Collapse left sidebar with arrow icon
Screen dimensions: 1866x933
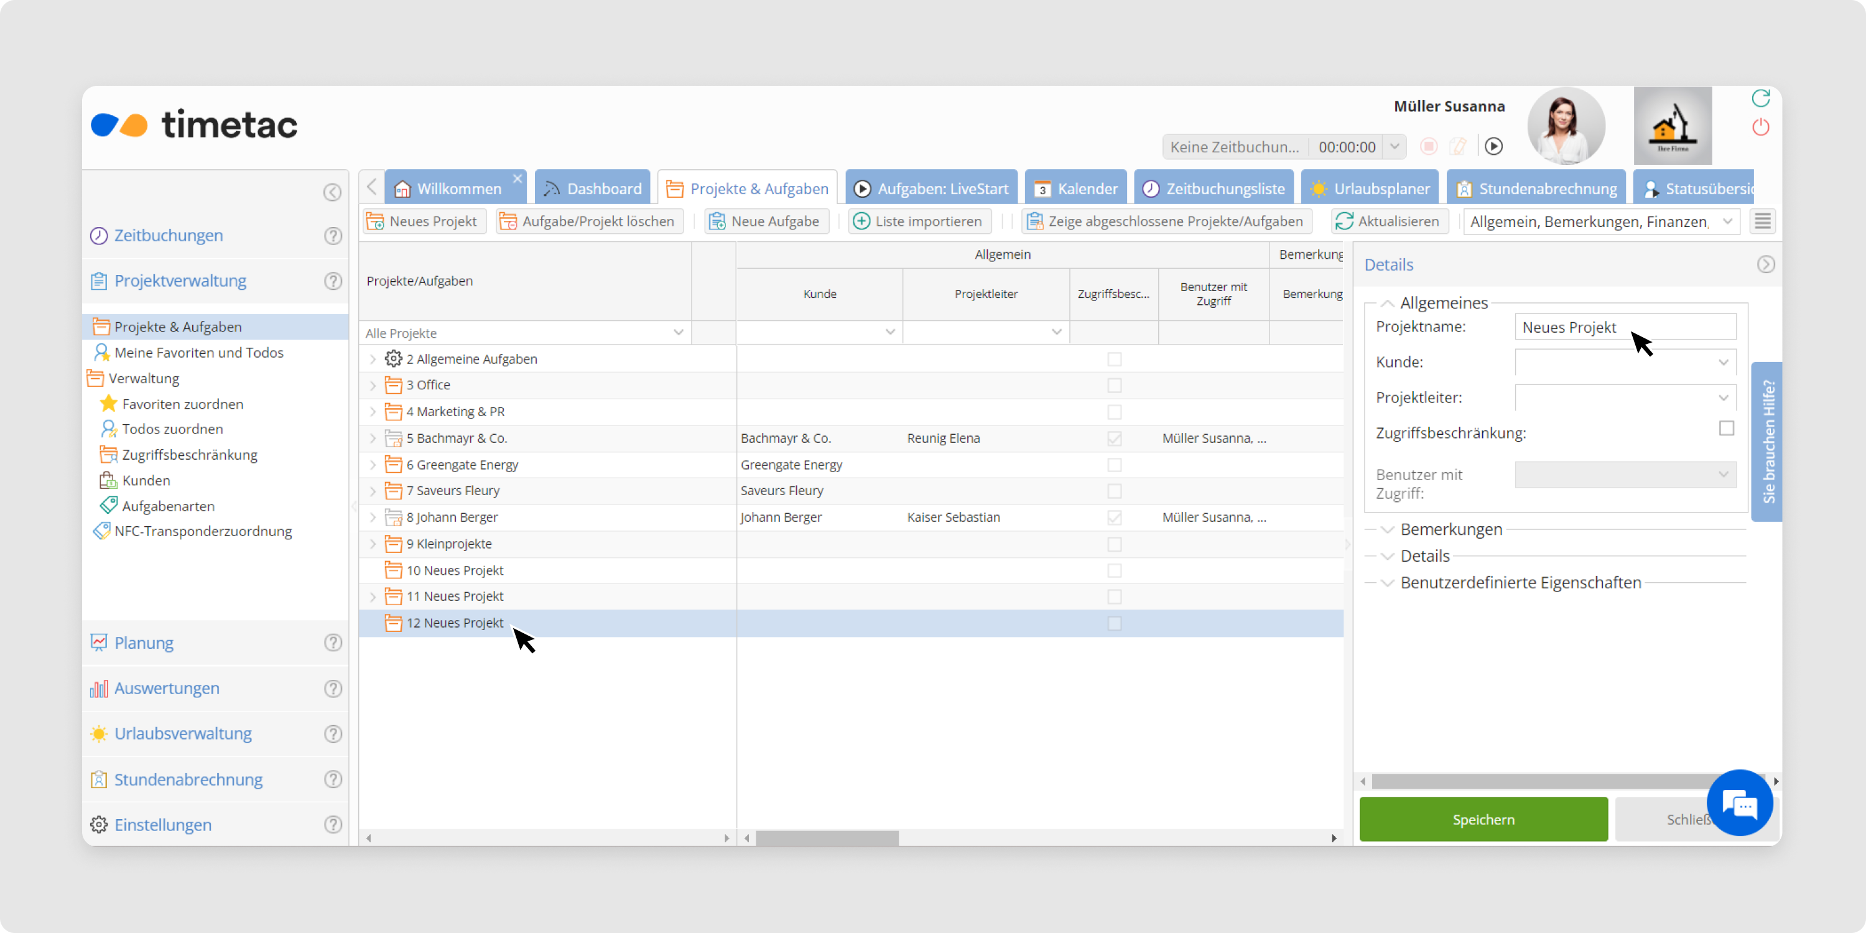point(332,192)
